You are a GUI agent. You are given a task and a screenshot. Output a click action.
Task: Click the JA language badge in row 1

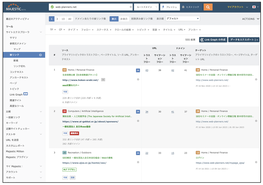click(x=138, y=70)
